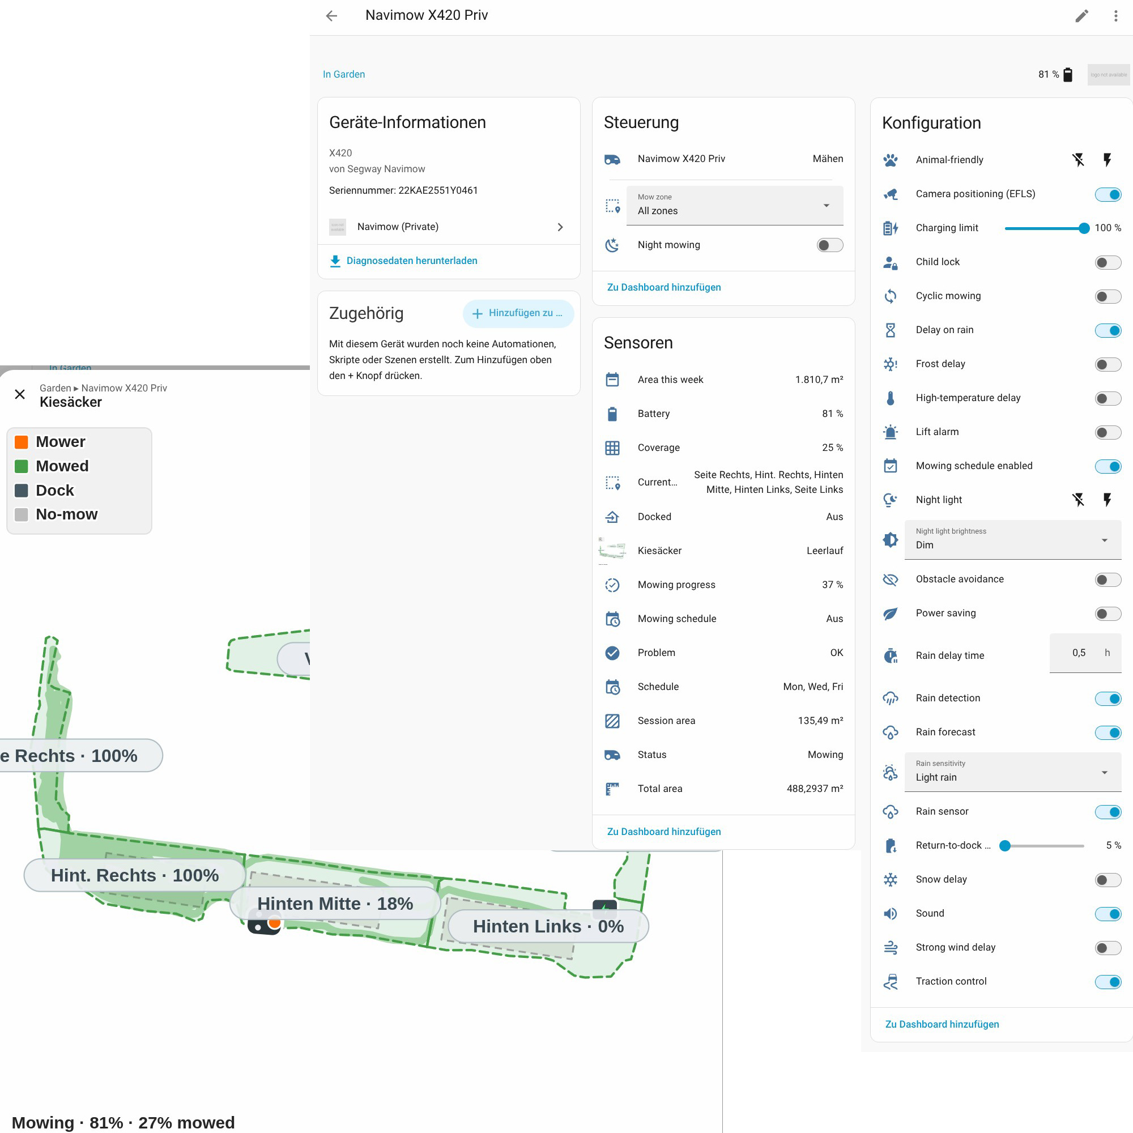This screenshot has width=1133, height=1133.
Task: Download diagnostics via Diagnosedaten herunterladen
Action: tap(403, 261)
